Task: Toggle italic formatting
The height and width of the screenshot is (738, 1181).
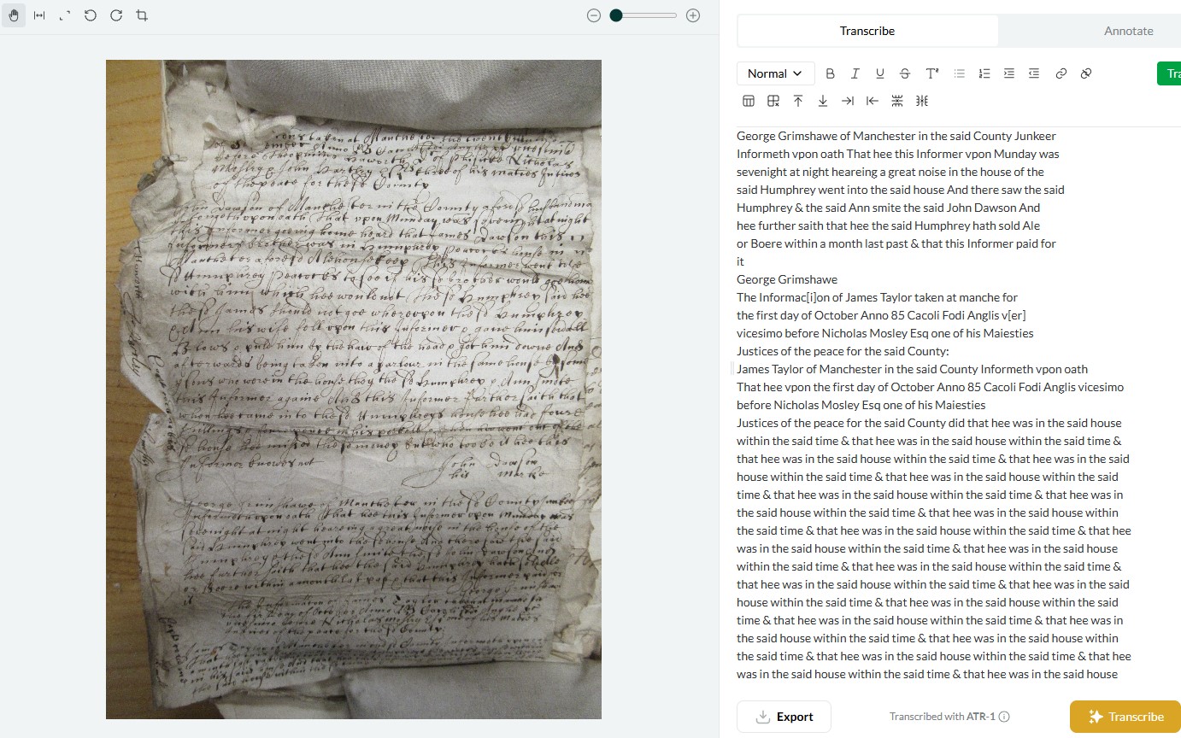Action: tap(855, 73)
